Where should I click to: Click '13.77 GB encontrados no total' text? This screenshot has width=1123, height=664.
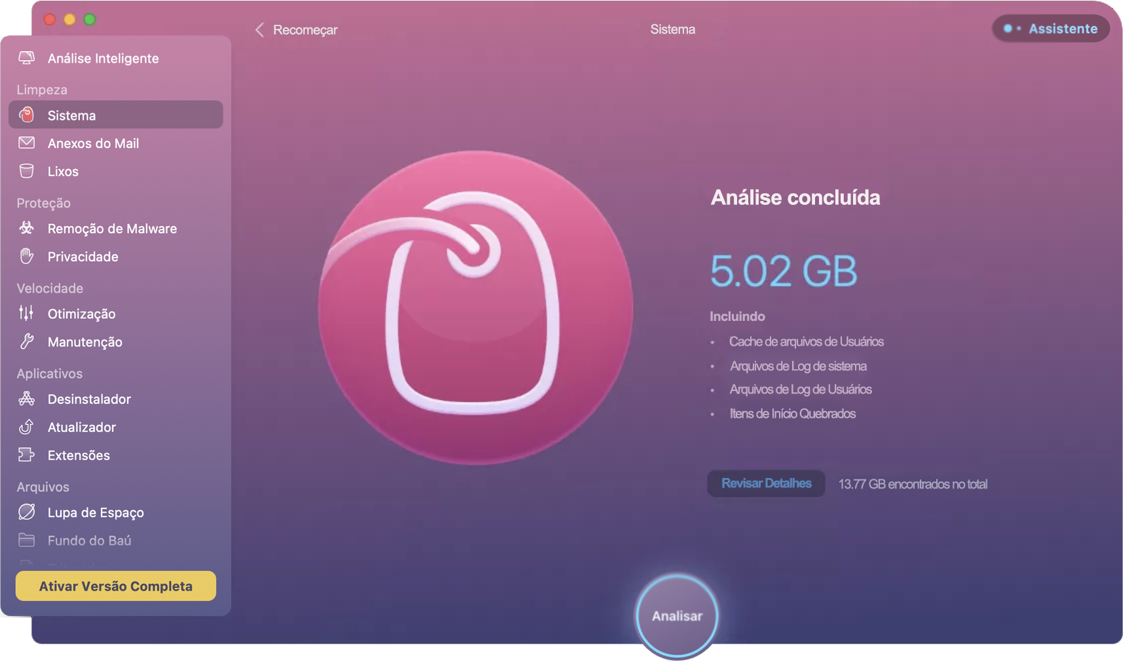click(913, 484)
